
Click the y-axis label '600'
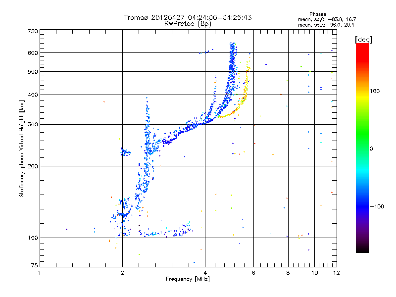pos(33,53)
